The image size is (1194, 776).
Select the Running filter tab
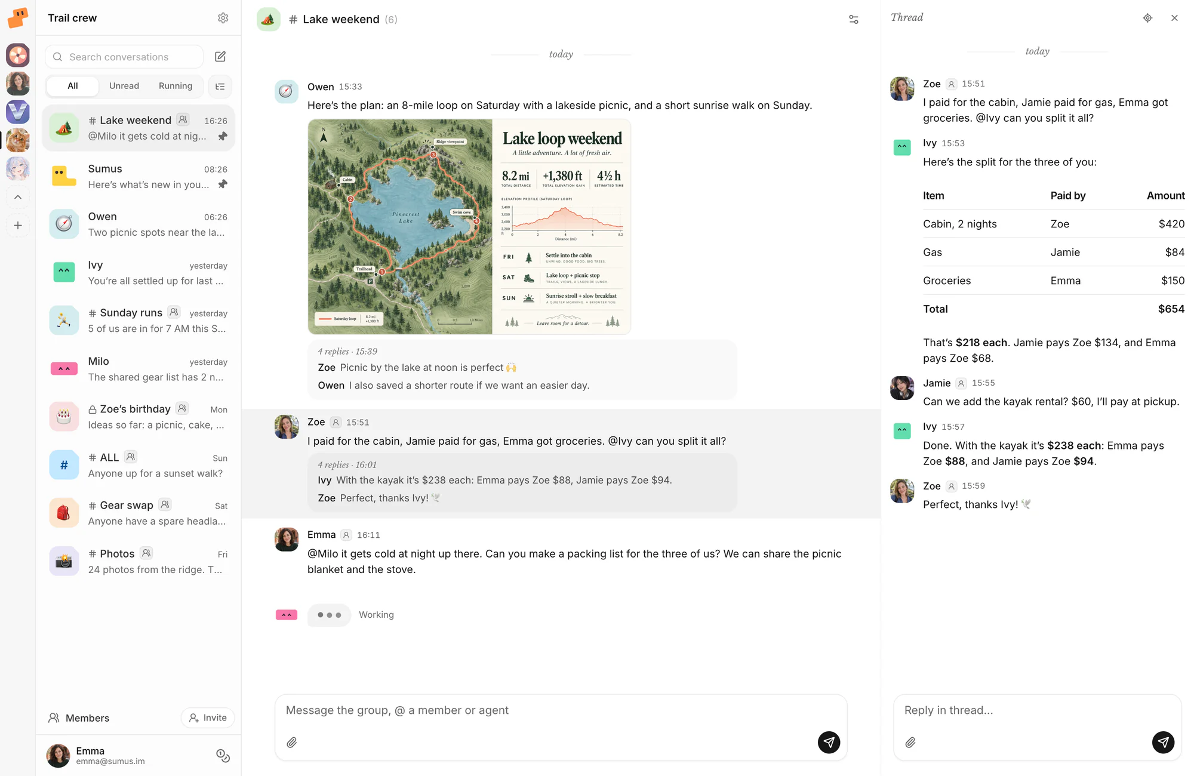coord(176,86)
